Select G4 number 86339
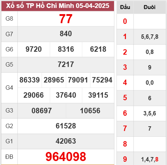 (30, 80)
